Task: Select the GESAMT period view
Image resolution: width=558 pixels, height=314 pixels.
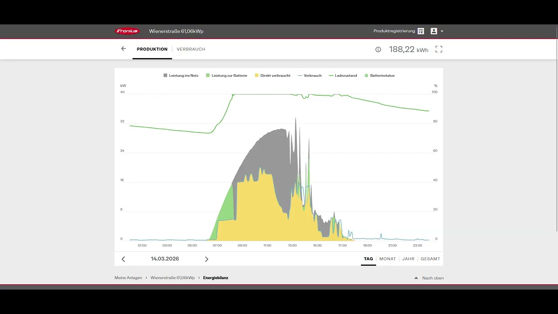Action: [430, 259]
